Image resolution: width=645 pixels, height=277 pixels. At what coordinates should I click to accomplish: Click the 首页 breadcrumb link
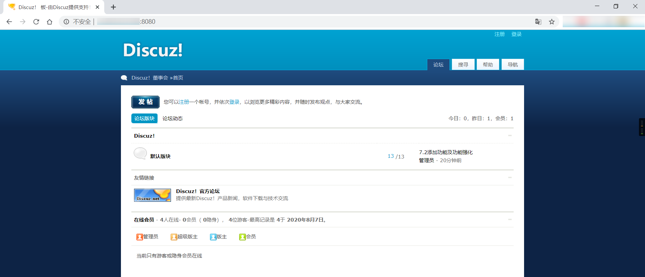178,78
